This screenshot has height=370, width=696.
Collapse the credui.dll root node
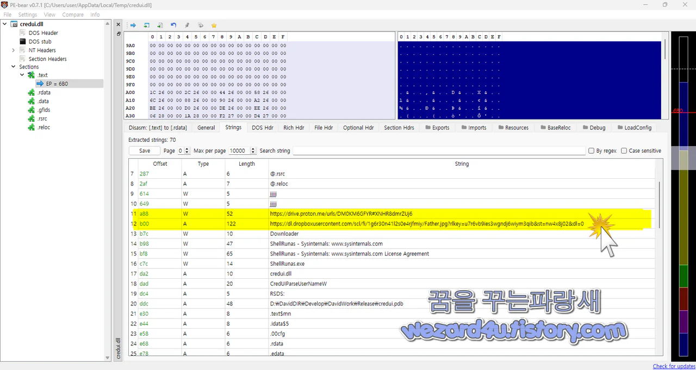tap(5, 24)
